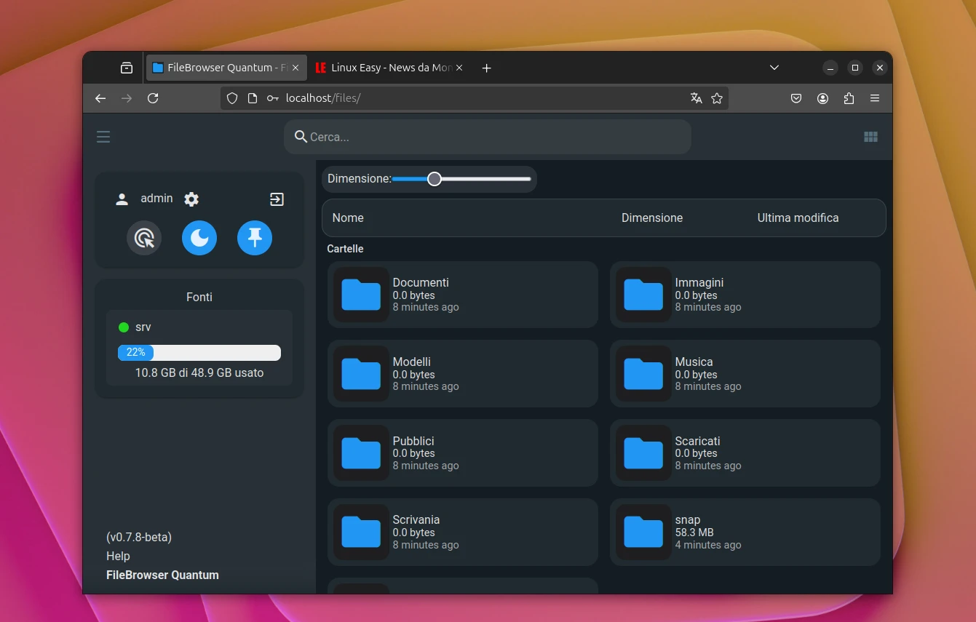This screenshot has width=976, height=622.
Task: Click the FileBrowser Quantum label
Action: (162, 575)
